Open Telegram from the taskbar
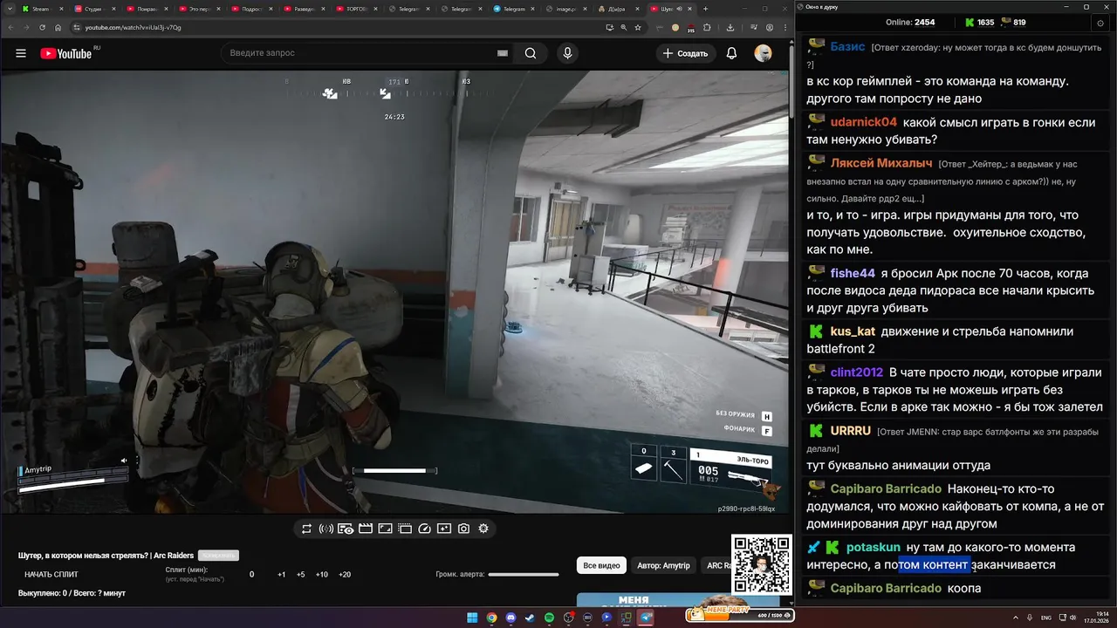1117x628 pixels. pos(646,618)
